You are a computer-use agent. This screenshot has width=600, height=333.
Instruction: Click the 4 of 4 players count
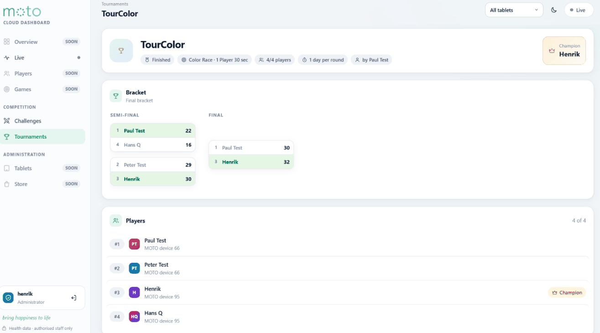579,221
